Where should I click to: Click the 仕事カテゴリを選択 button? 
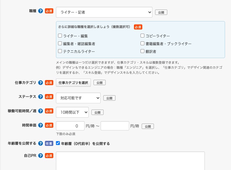tap(73, 82)
